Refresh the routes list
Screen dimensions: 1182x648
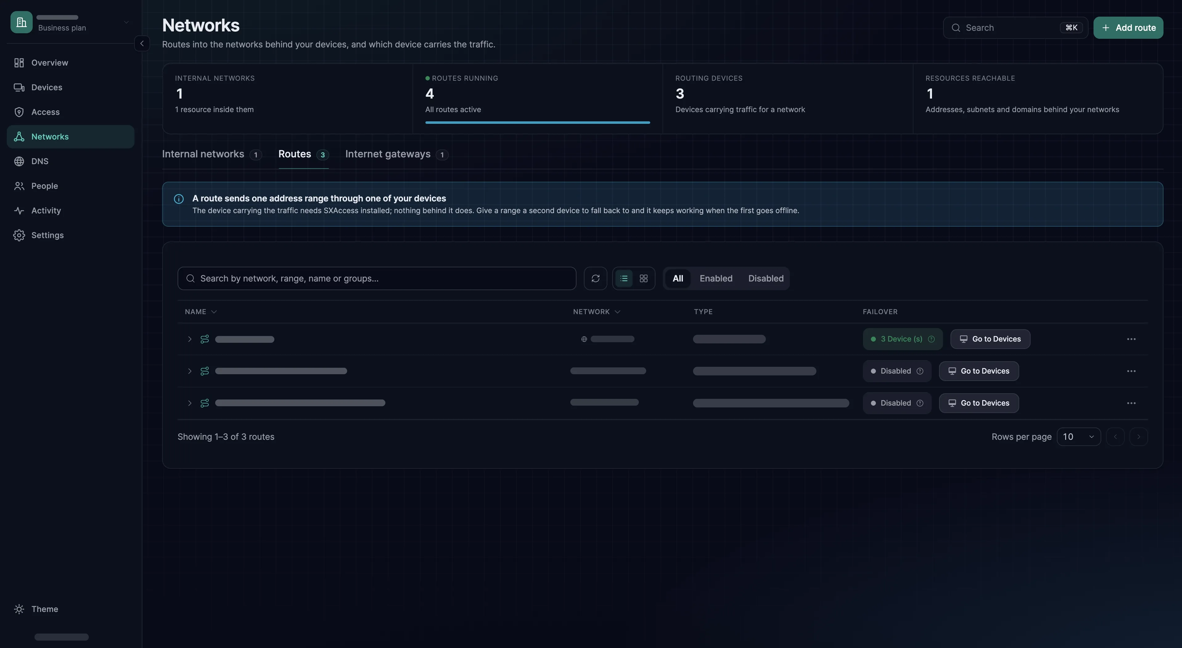click(595, 279)
